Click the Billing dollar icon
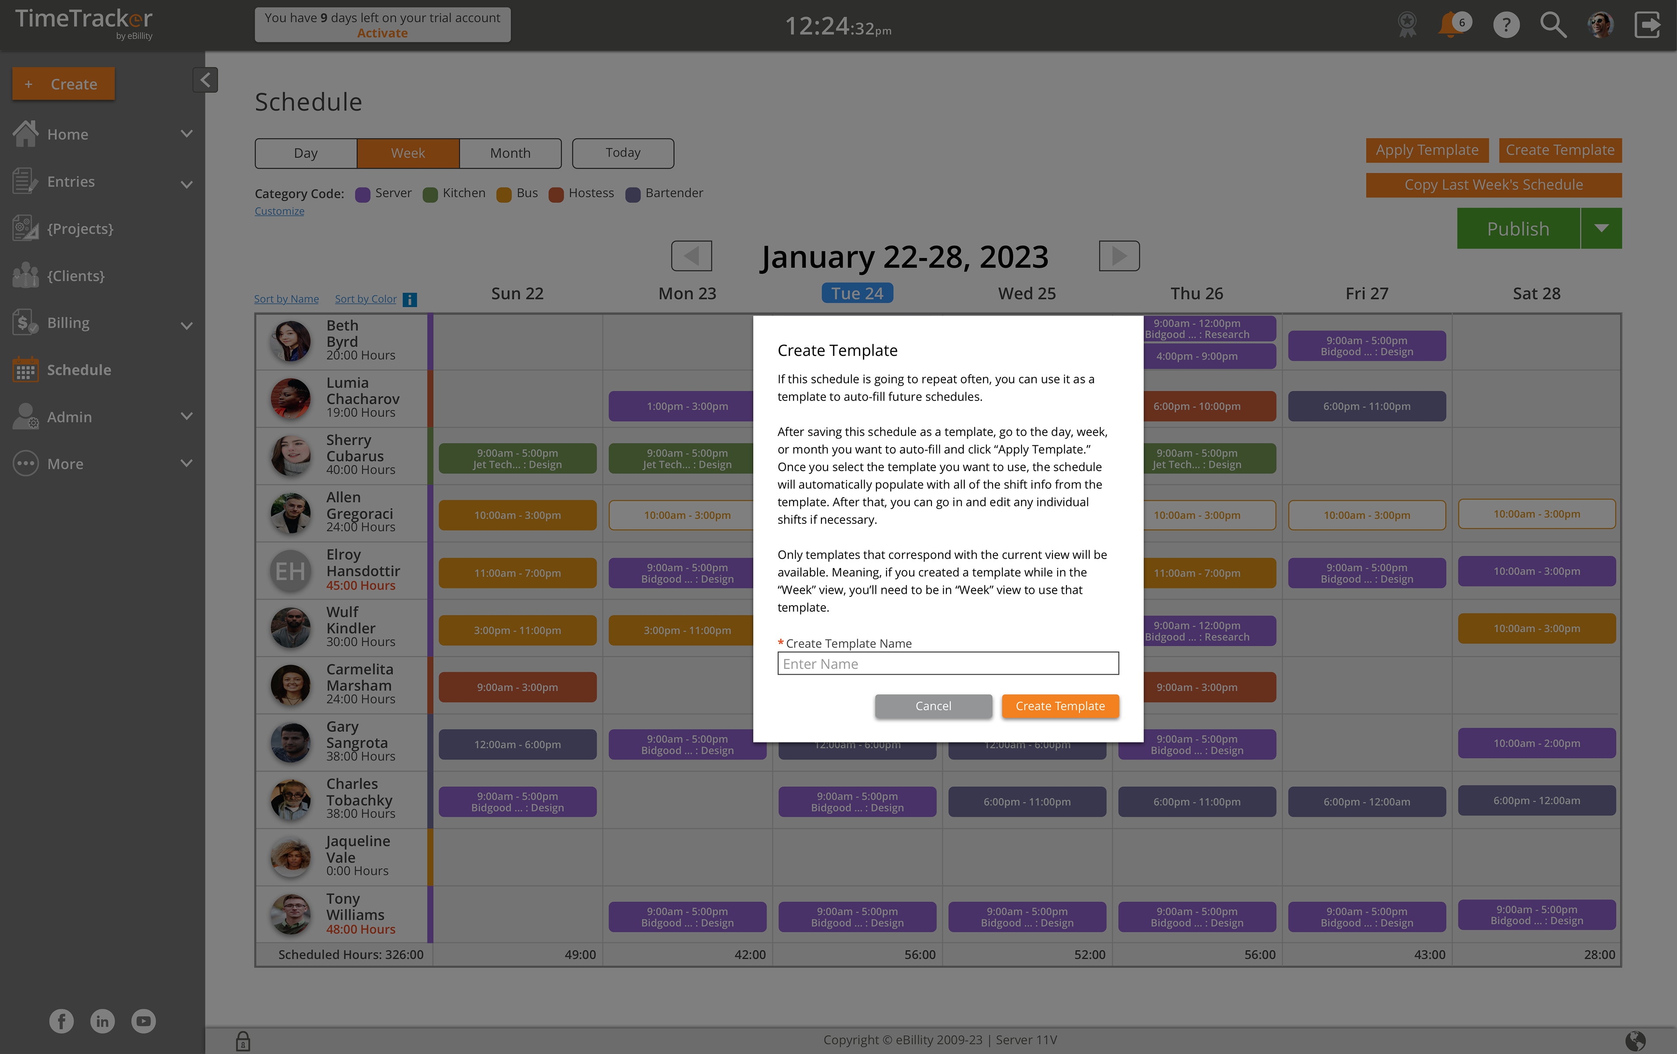 coord(25,322)
